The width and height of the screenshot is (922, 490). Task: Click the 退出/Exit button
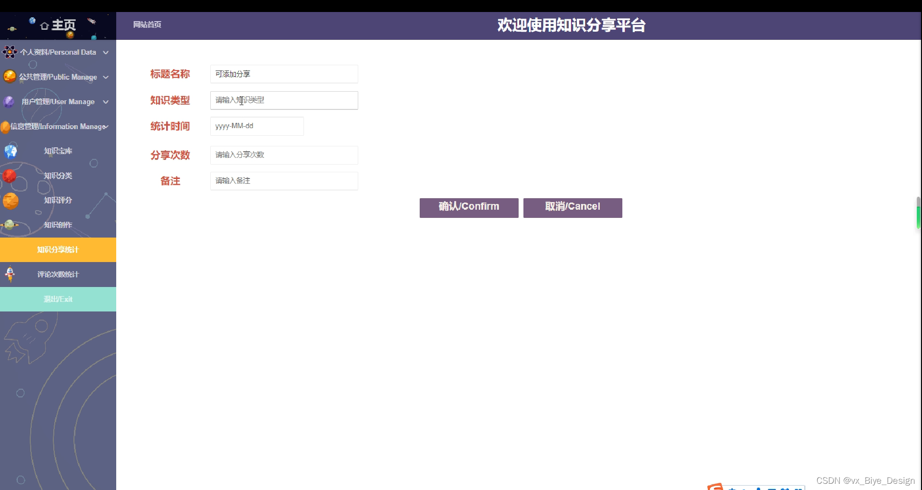(58, 299)
